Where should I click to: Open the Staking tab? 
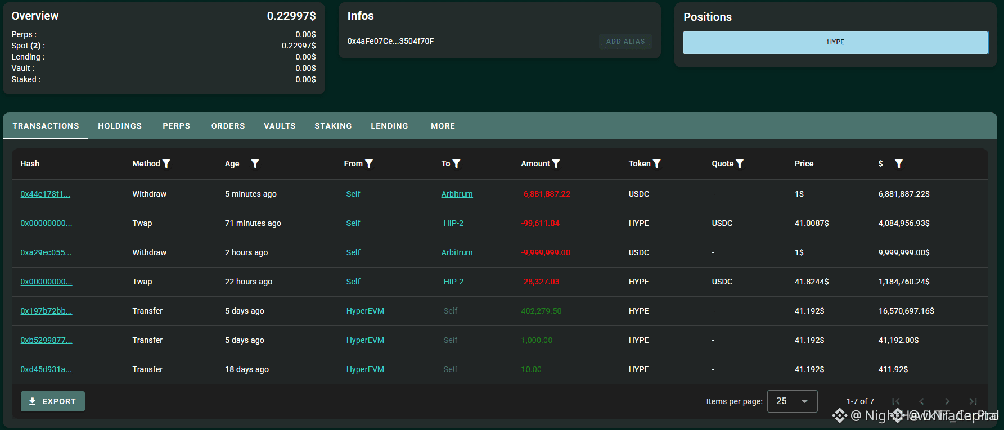click(x=333, y=126)
